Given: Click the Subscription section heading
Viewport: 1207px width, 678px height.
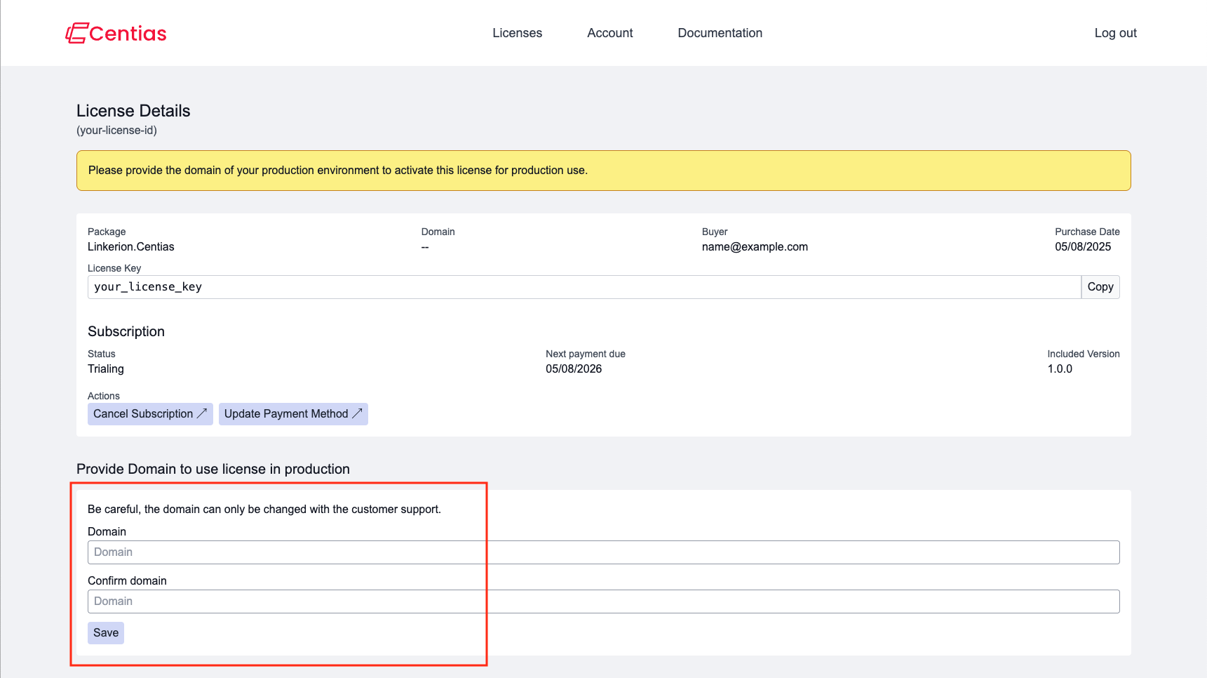Looking at the screenshot, I should pos(126,332).
